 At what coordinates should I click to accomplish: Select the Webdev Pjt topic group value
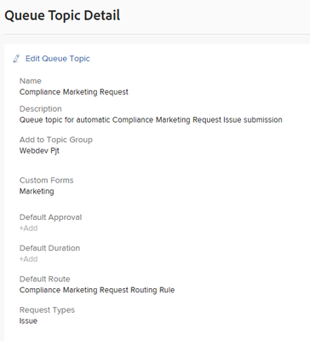point(39,151)
